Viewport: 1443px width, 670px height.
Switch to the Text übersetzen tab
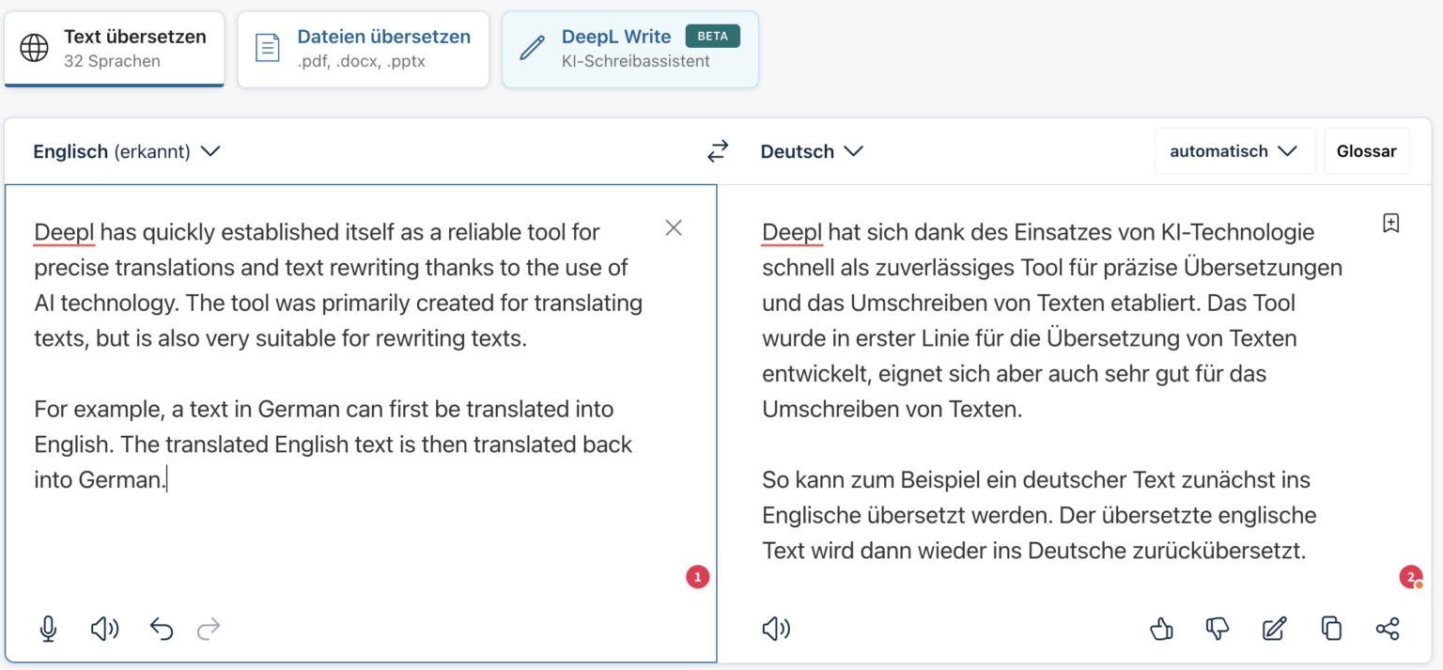point(115,49)
